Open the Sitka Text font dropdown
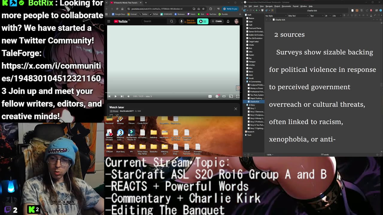Viewport: 383px width, 215px height. (x=298, y=16)
